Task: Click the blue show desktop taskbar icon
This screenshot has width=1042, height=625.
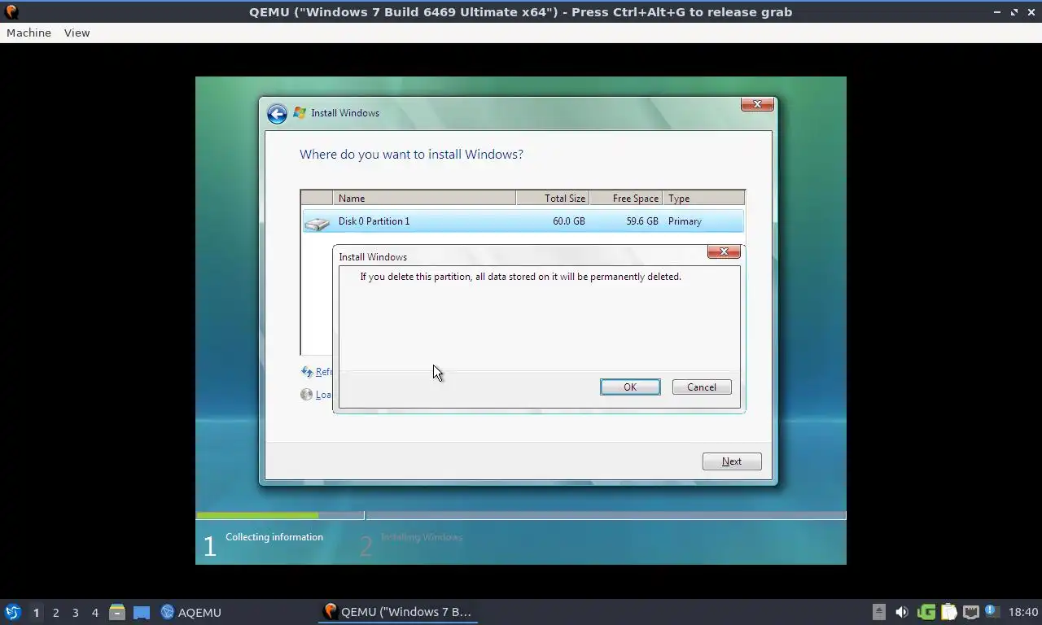Action: pyautogui.click(x=142, y=612)
